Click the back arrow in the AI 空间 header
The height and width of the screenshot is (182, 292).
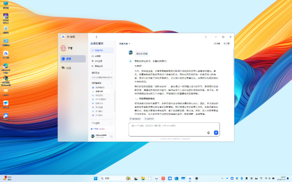[96, 37]
